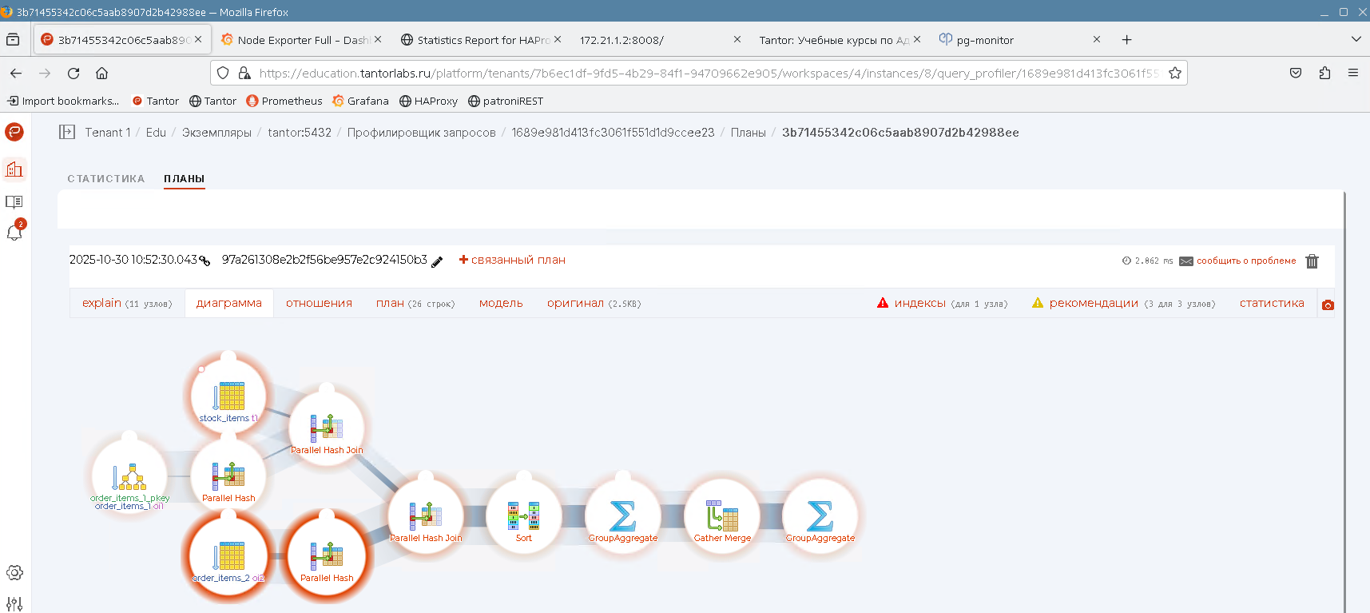Expand the Firefox list all tabs chevron
The height and width of the screenshot is (613, 1370).
[x=1356, y=39]
